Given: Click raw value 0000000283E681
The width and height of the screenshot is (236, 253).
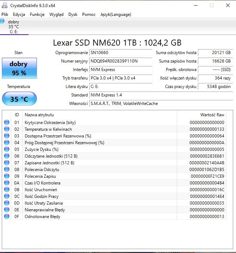Looking at the screenshot, I should point(207,156).
